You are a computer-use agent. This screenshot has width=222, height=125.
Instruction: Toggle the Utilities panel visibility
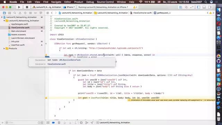coord(210,7)
